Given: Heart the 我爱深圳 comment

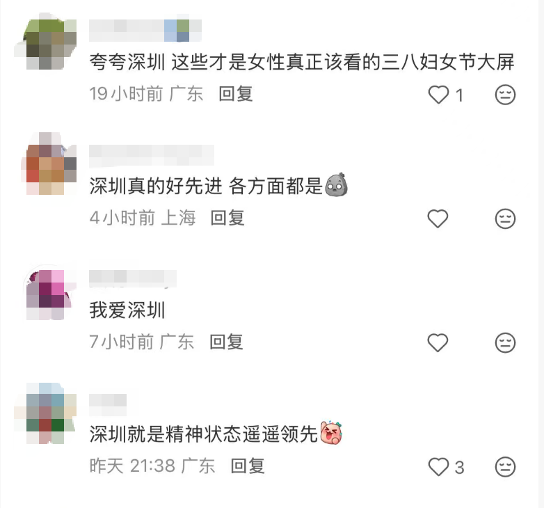Looking at the screenshot, I should pyautogui.click(x=438, y=342).
